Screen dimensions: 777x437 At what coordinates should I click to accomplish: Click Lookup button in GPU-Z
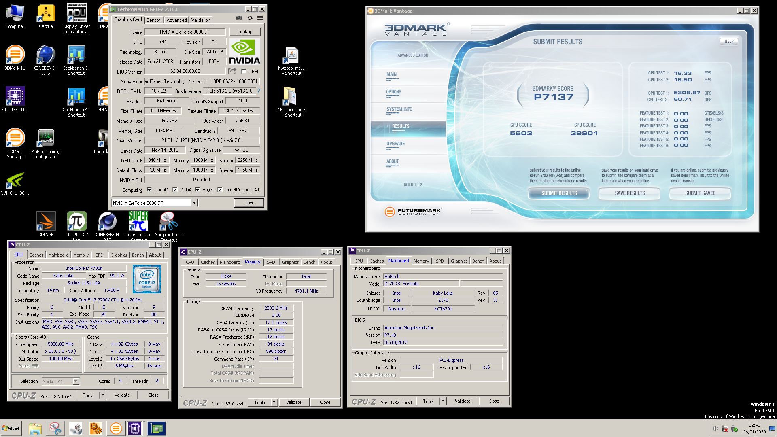pyautogui.click(x=245, y=32)
